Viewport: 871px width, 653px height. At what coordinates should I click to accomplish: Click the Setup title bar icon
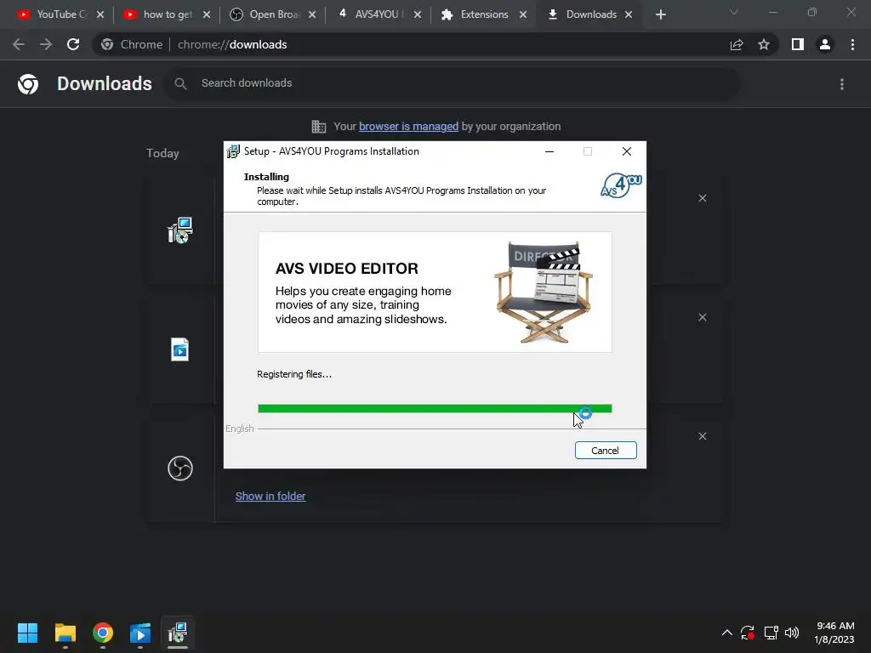coord(233,151)
